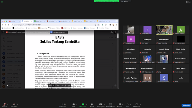Open the Critical Theory bookmark
Image resolution: width=192 pixels, height=108 pixels.
point(90,28)
